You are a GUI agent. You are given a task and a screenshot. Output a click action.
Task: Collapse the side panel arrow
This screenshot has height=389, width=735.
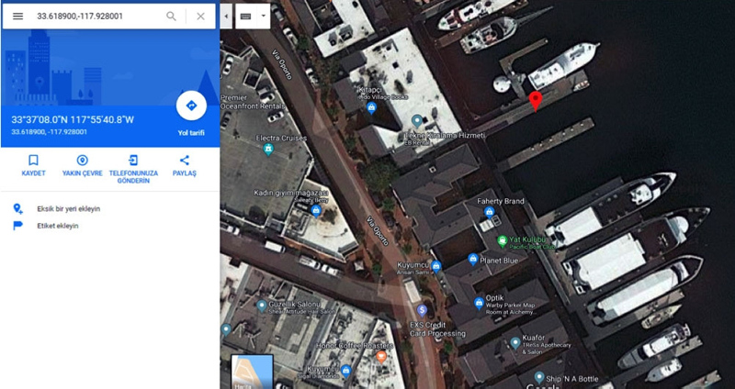click(x=226, y=17)
